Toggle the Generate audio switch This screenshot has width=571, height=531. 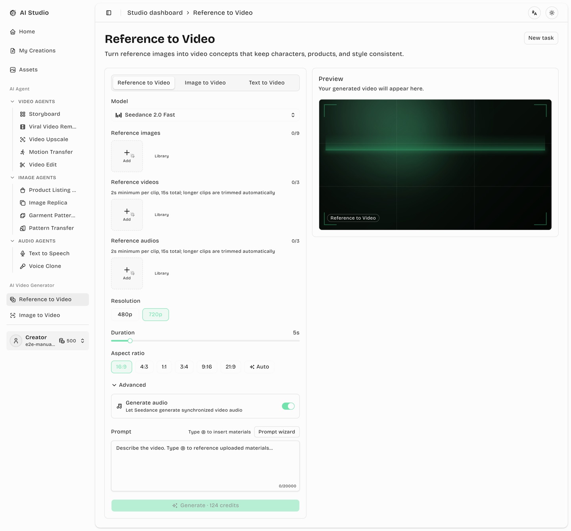click(x=288, y=406)
